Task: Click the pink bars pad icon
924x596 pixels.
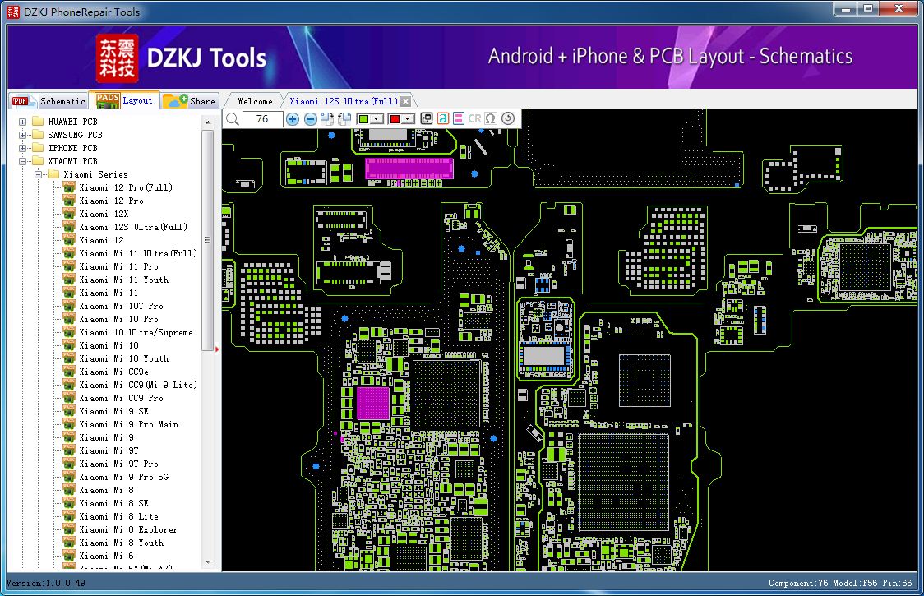Action: pos(458,119)
